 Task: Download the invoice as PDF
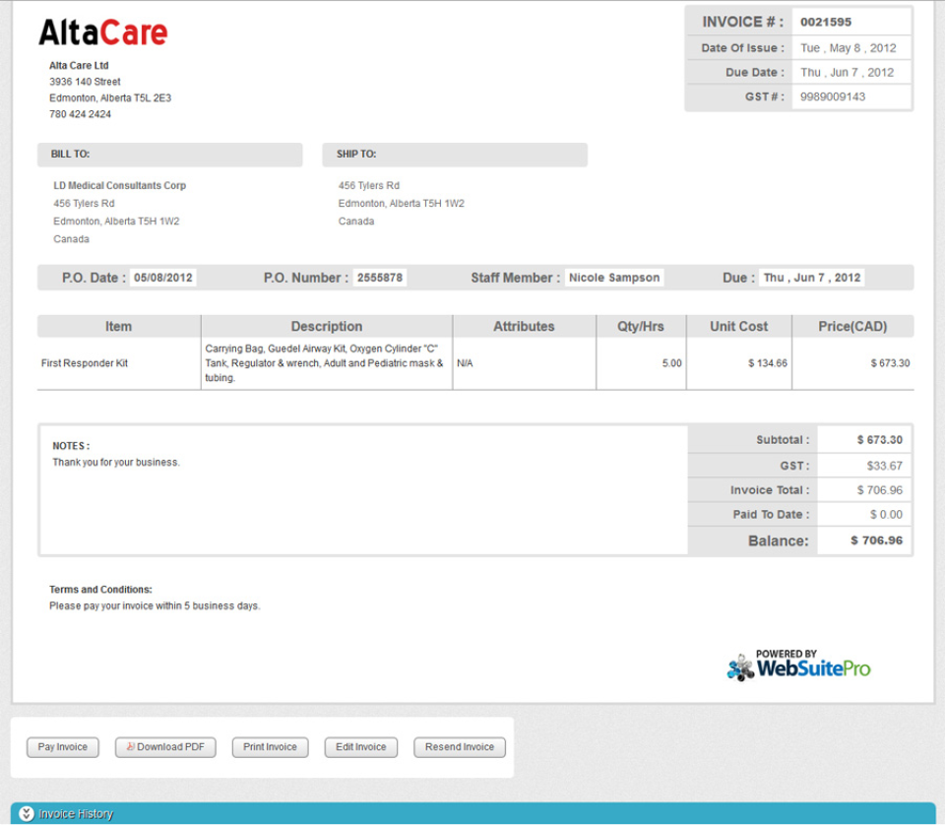pos(164,747)
